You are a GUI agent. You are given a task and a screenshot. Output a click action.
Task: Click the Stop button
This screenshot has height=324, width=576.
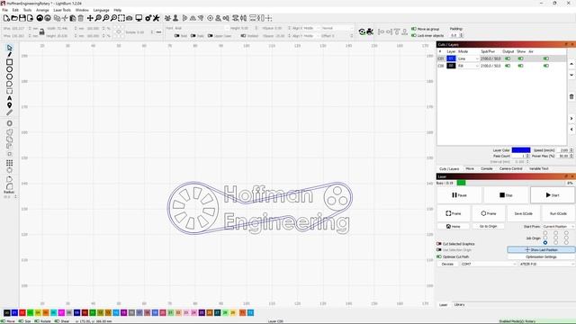click(x=506, y=195)
